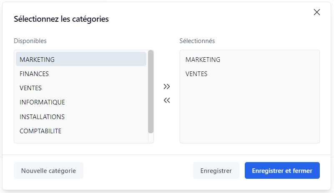Click the Sélectionnés label
The width and height of the screenshot is (334, 193).
click(197, 41)
